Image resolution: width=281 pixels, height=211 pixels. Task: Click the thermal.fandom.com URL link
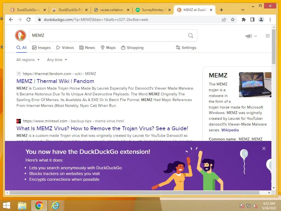(x=59, y=74)
